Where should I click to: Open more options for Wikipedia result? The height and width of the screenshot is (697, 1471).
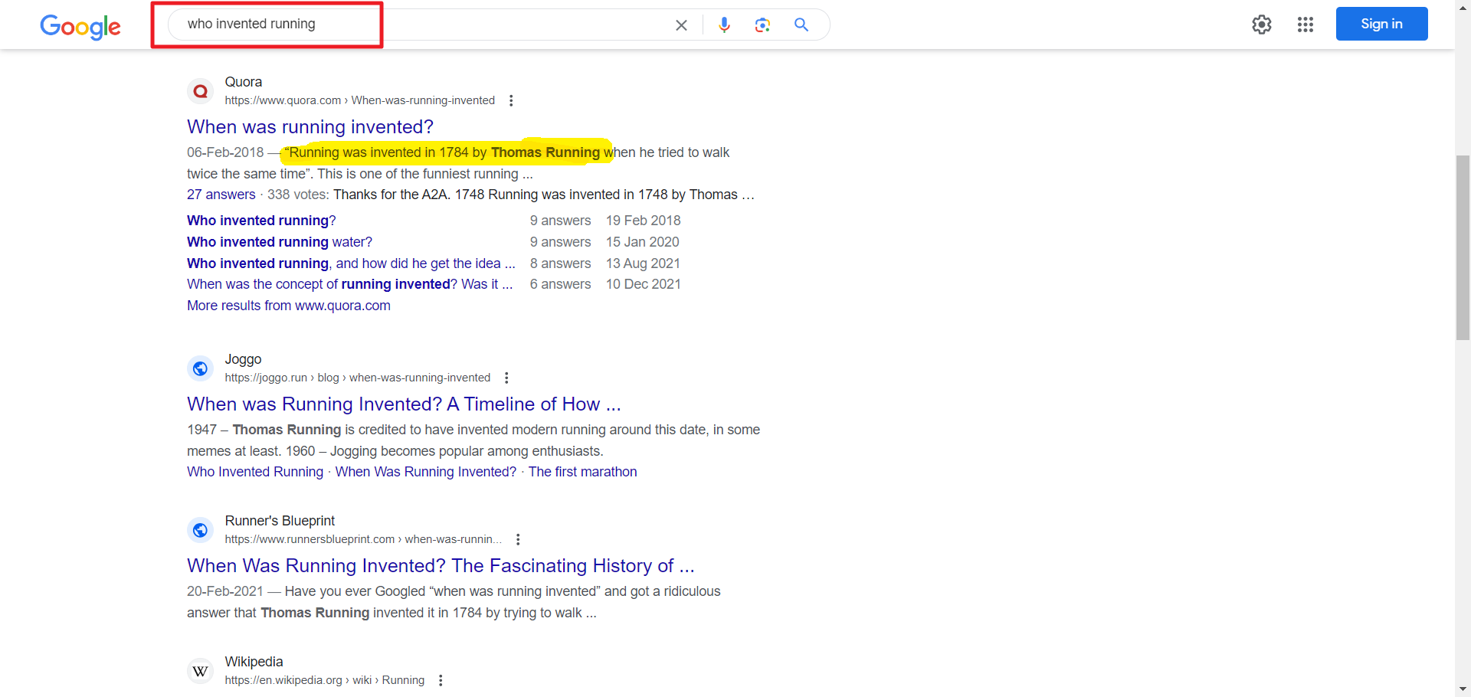point(441,680)
